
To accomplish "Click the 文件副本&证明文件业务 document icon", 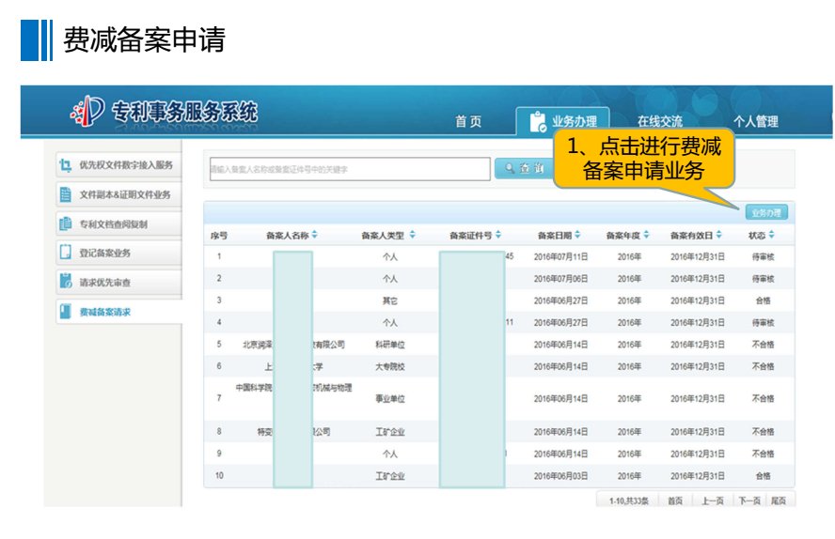I will tap(66, 194).
